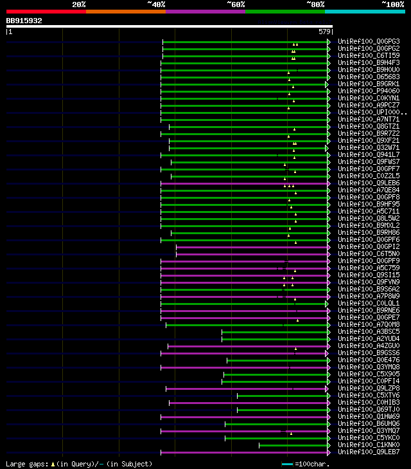
Task: Select the UniRef100_C5X905 label
Action: (x=369, y=374)
